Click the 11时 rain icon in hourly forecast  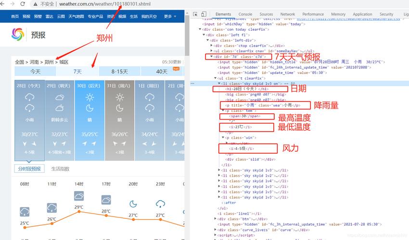51,208
